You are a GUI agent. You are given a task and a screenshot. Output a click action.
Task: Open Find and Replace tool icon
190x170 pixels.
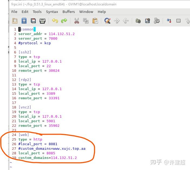pos(107,21)
